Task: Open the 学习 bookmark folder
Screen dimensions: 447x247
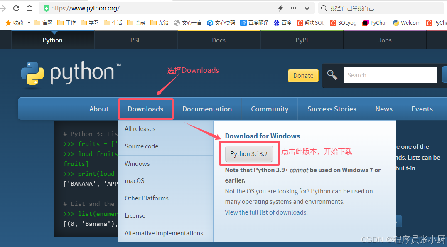Action: coord(90,22)
